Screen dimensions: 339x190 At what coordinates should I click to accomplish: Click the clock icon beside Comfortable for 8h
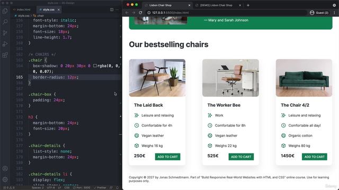(x=210, y=126)
